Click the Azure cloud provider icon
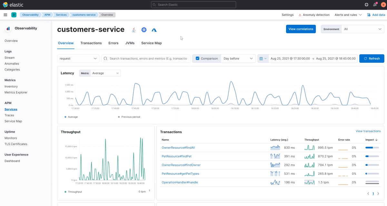This screenshot has width=387, height=206. [x=154, y=30]
